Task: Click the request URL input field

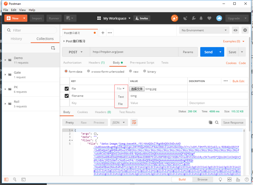Action: click(134, 52)
